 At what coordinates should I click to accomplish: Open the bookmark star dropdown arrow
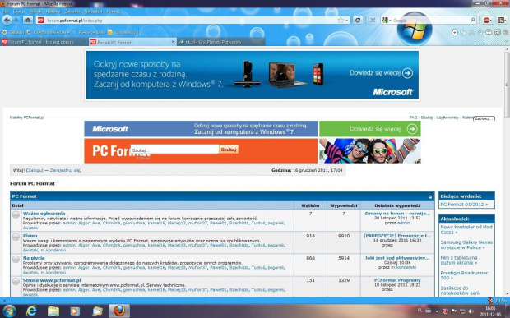point(347,21)
